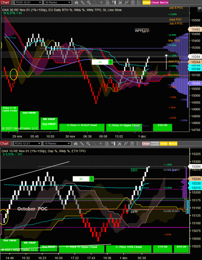Click 15482 price marker on top chart axis
This screenshot has width=202, height=260.
pos(195,30)
